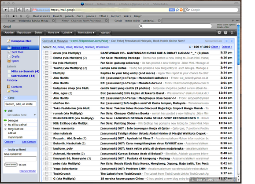Click the Add Contact link
Screen dimensions: 255x184
pyautogui.click(x=29, y=142)
